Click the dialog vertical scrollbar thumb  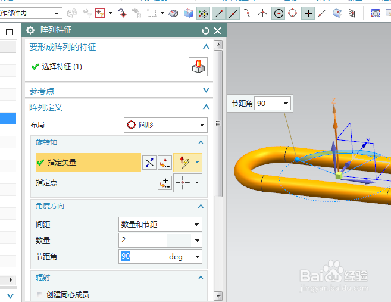point(218,123)
